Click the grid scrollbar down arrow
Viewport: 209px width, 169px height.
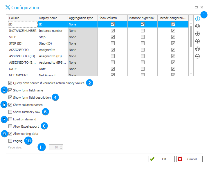click(191, 73)
